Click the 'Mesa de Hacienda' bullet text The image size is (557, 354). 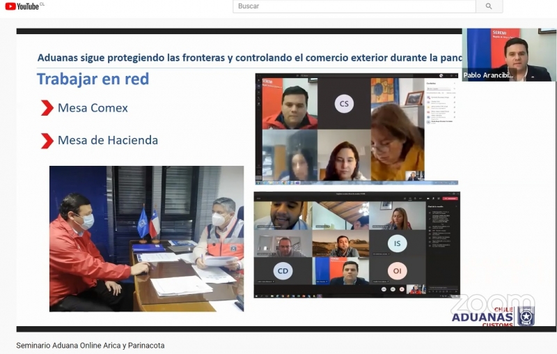(x=107, y=140)
